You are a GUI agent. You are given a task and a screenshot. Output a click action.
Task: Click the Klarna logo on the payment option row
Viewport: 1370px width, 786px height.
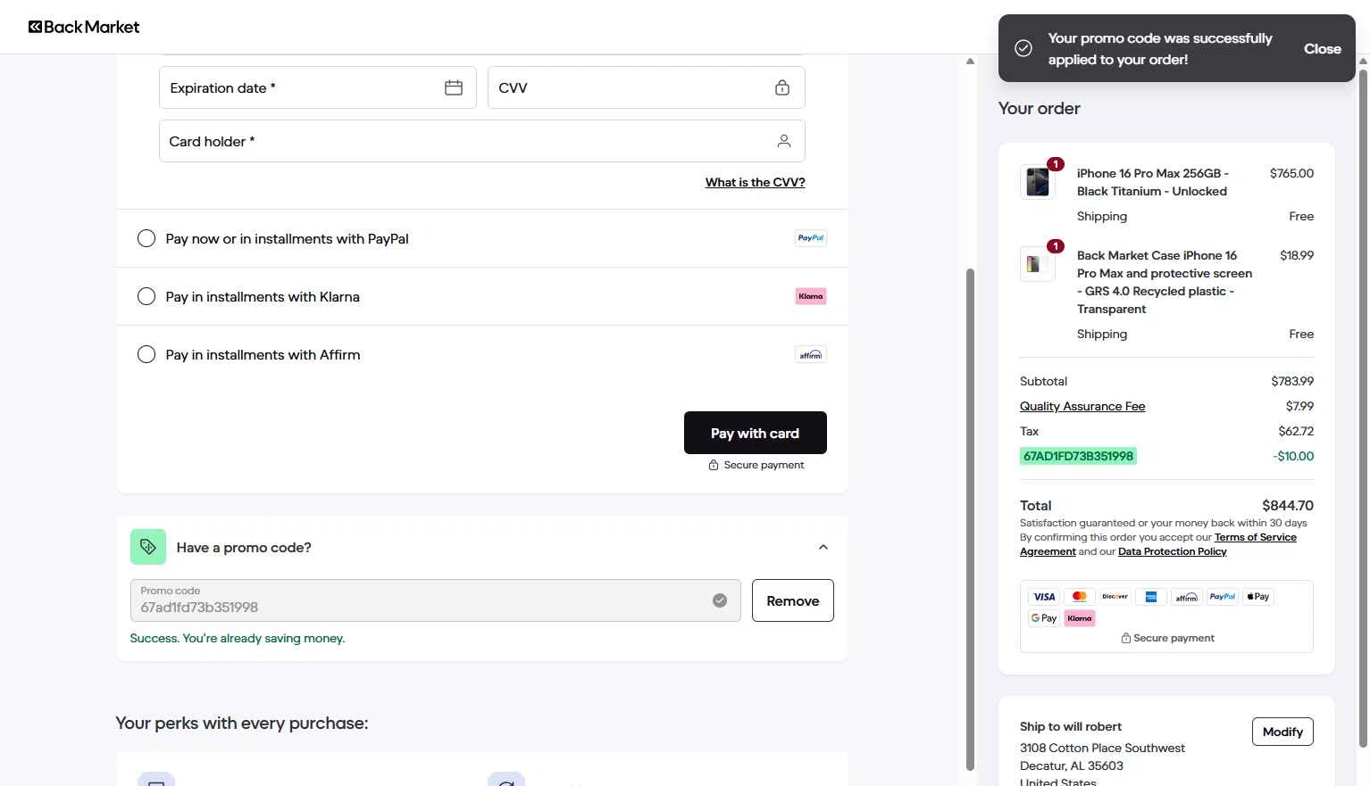pyautogui.click(x=811, y=296)
